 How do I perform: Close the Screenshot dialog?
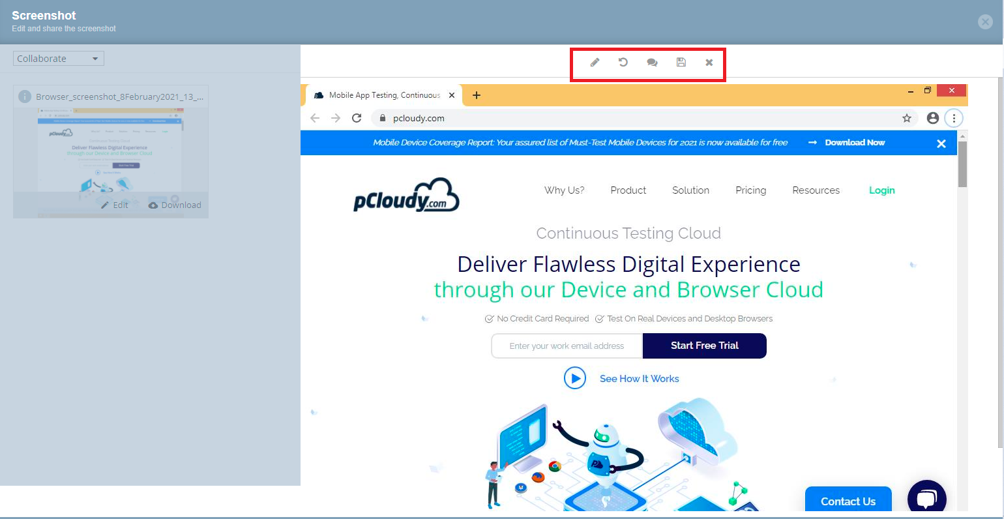point(985,22)
